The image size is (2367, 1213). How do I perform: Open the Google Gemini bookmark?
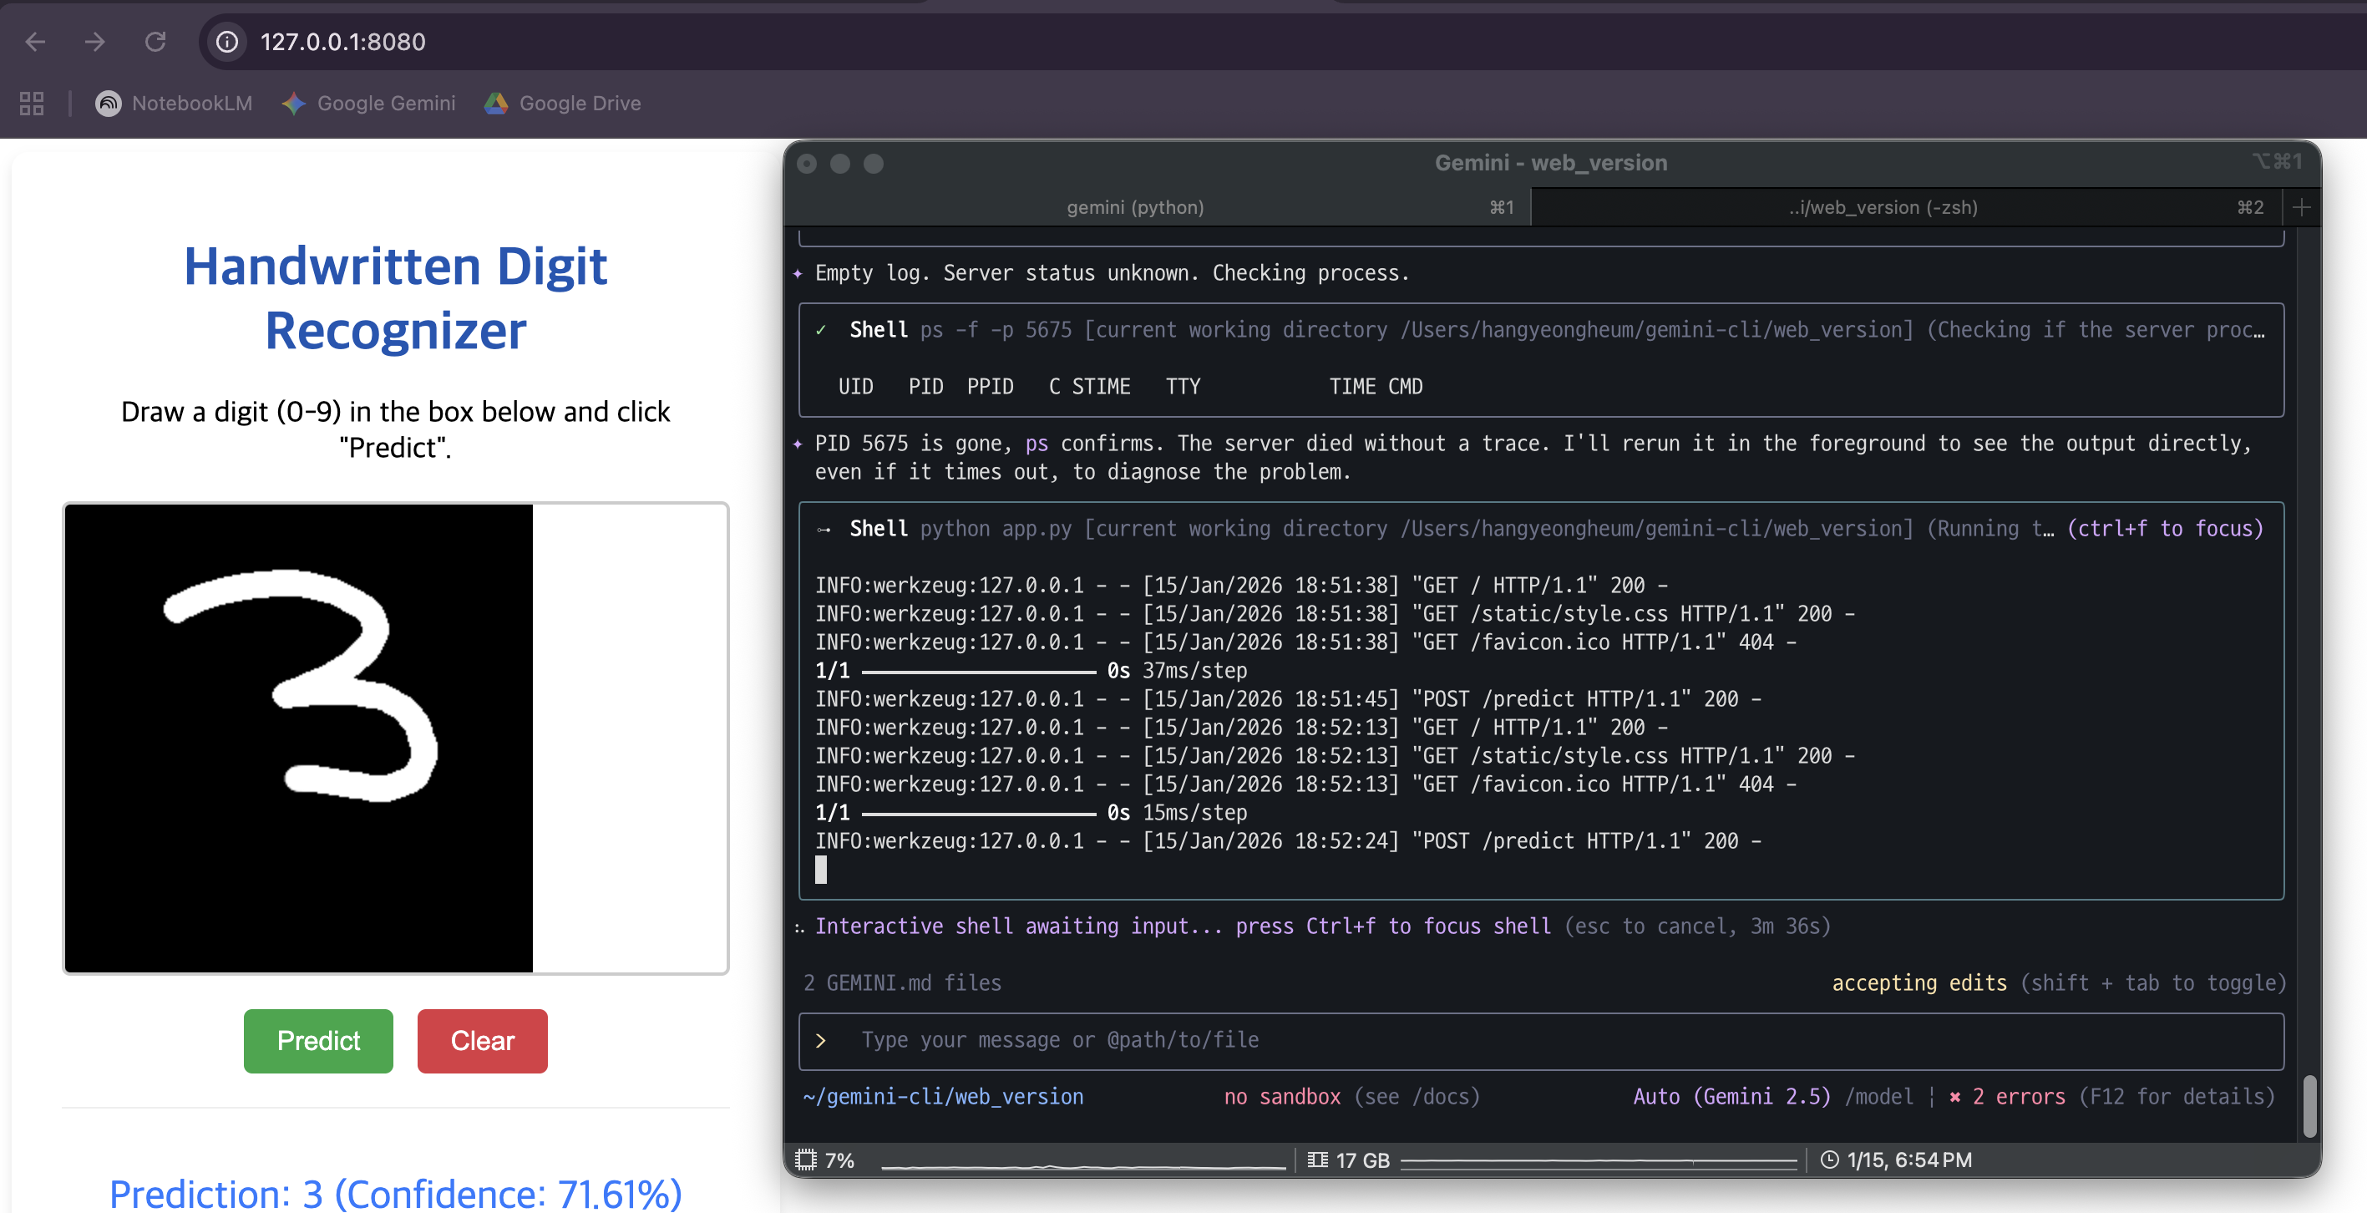point(368,103)
